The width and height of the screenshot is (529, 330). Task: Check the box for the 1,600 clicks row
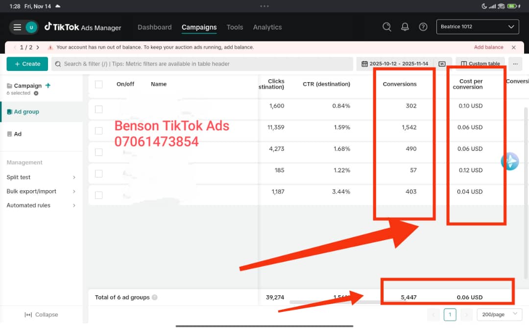point(99,109)
